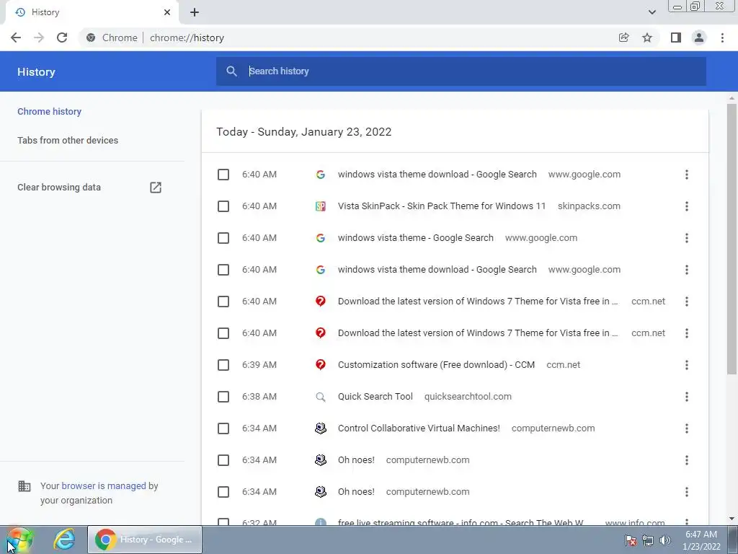738x554 pixels.
Task: Click the skinpacks.com domain text
Action: click(589, 206)
